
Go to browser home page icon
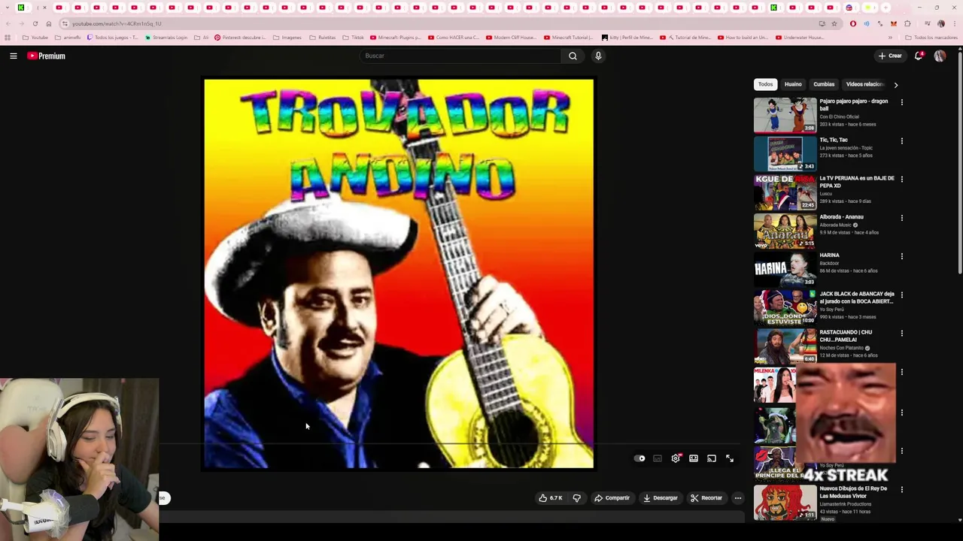coord(49,23)
